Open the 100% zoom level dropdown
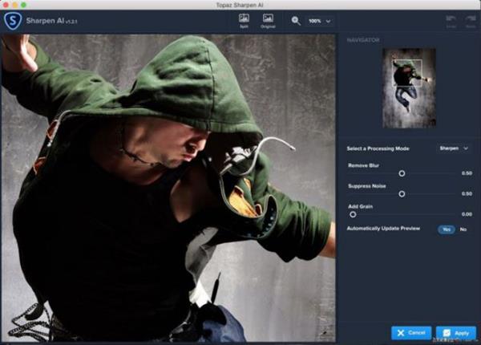 click(x=321, y=21)
